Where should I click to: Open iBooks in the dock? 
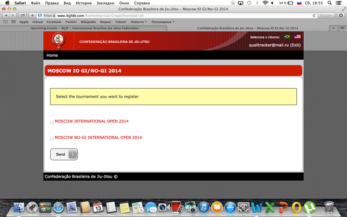[217, 207]
